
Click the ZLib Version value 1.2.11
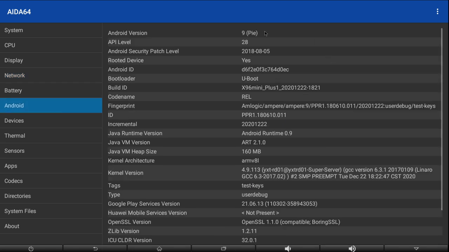(249, 231)
